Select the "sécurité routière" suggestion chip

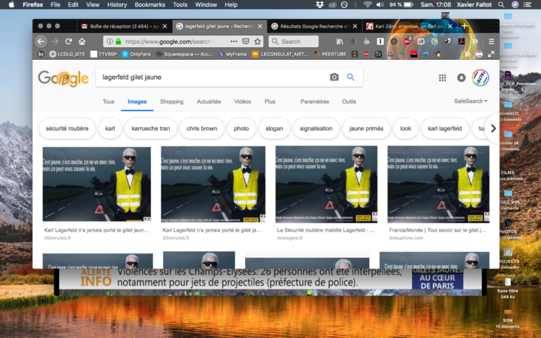[x=68, y=128]
